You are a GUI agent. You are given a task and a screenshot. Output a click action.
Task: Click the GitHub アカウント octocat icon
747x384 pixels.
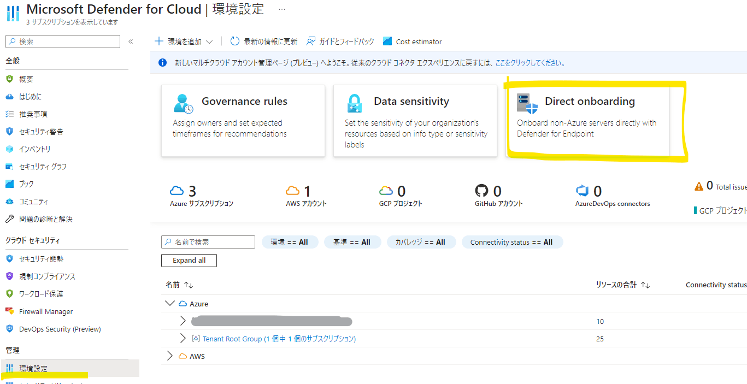click(481, 191)
